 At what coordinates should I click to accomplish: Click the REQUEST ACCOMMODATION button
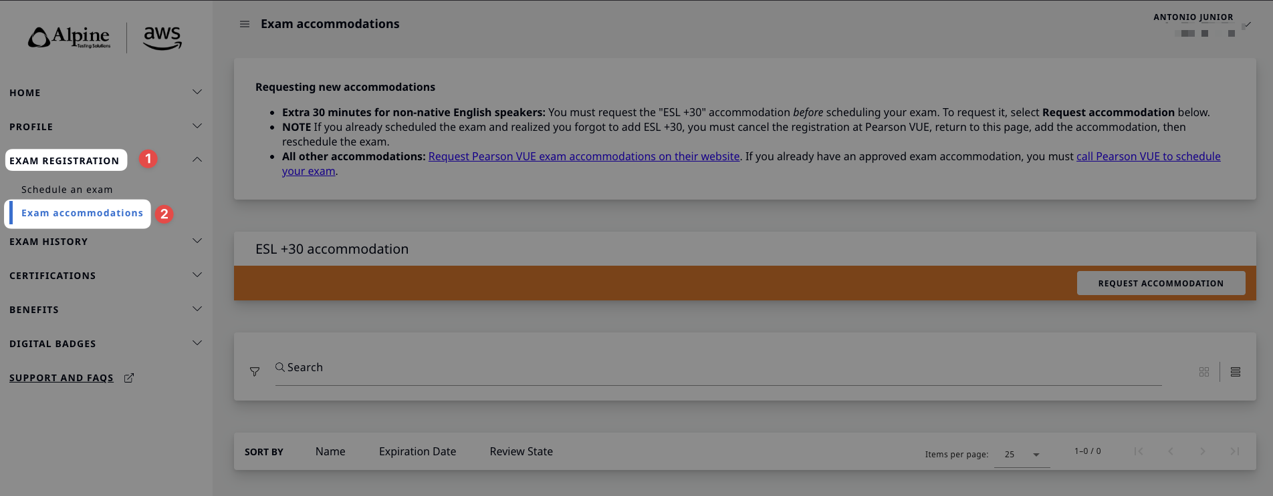coord(1161,283)
